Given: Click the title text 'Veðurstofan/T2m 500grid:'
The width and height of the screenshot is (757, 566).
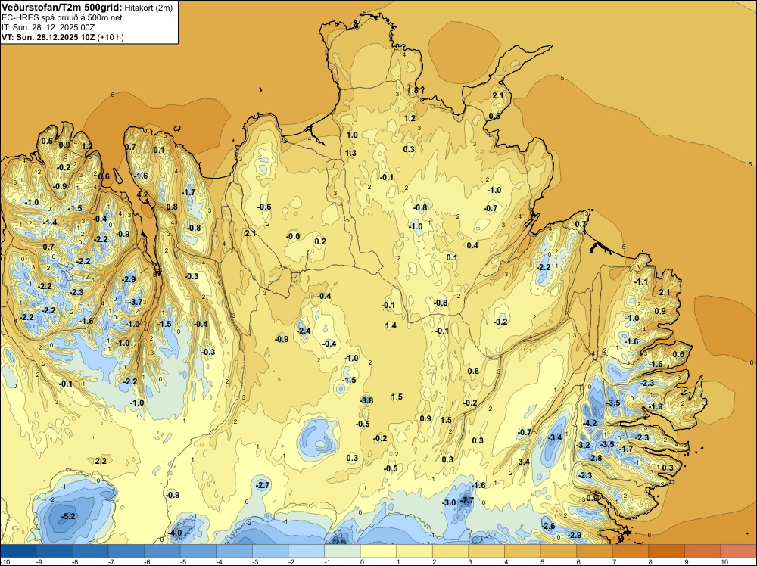Looking at the screenshot, I should (x=62, y=8).
